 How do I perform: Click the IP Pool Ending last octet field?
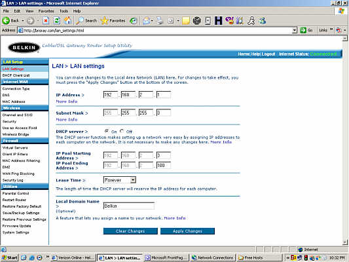coord(164,165)
